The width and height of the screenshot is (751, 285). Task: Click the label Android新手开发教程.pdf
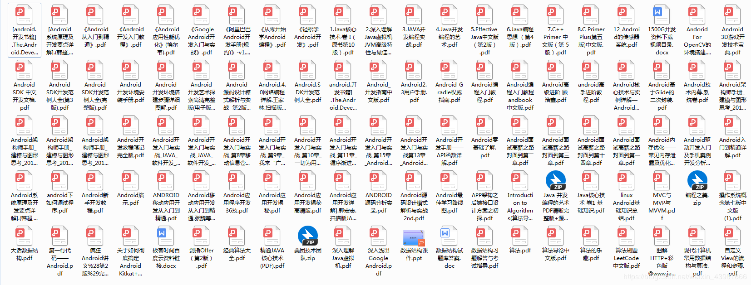pos(95,203)
